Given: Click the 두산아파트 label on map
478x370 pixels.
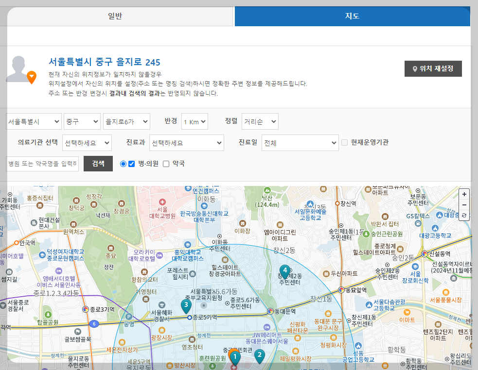Looking at the screenshot, I should (344, 273).
